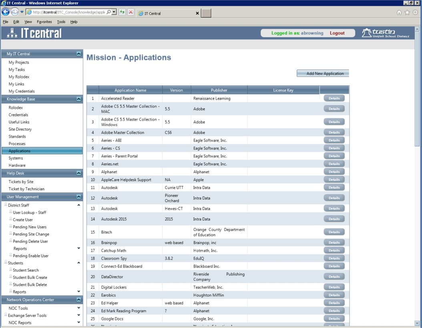Collapse the District Staff tree node

pos(78,205)
